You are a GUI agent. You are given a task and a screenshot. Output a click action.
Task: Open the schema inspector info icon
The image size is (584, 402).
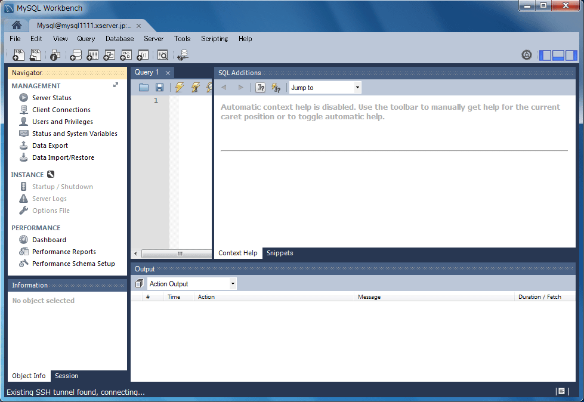[x=55, y=55]
